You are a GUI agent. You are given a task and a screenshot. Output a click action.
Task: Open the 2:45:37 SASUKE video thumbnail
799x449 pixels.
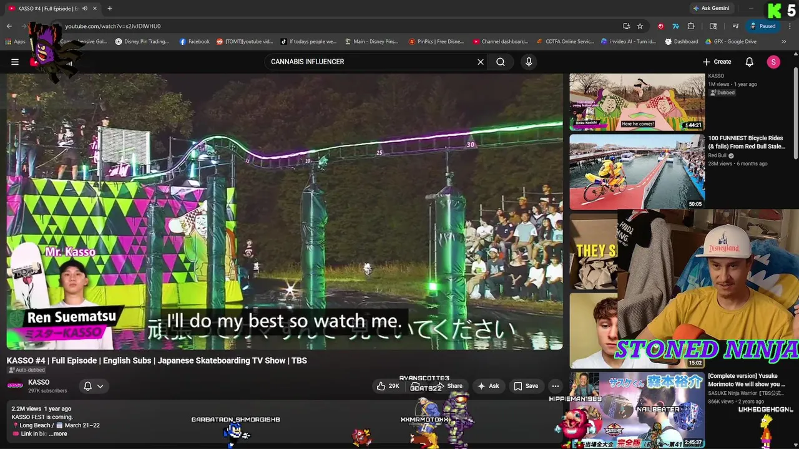click(x=637, y=410)
